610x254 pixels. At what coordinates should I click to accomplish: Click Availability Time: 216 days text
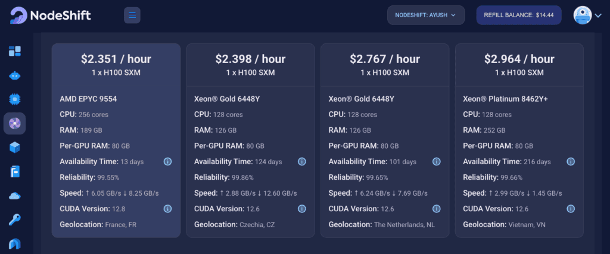pyautogui.click(x=507, y=162)
